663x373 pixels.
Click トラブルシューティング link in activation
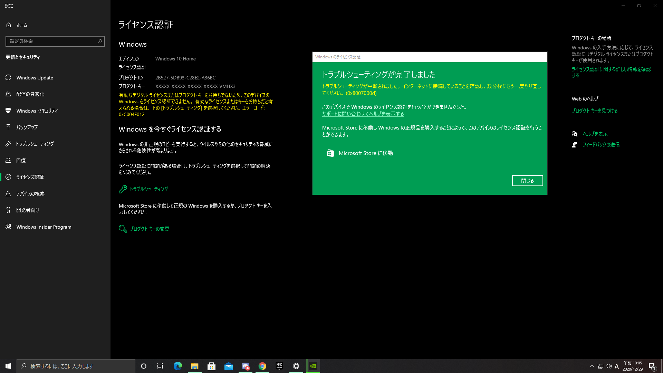tap(148, 189)
